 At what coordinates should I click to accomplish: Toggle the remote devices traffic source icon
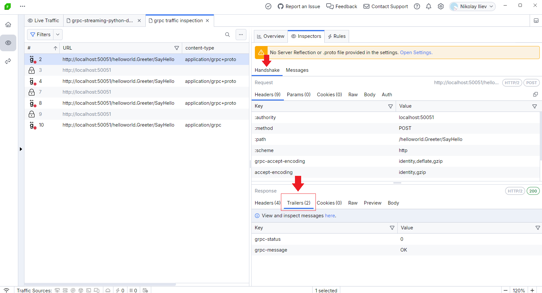pyautogui.click(x=96, y=290)
